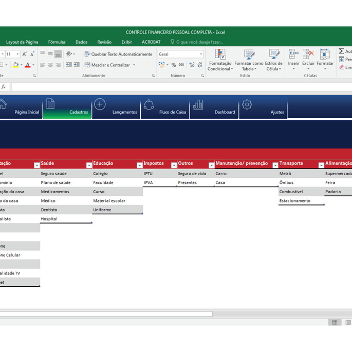Click the Preencher fill-down icon

(341, 60)
